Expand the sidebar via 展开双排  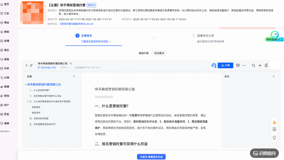(5, 131)
